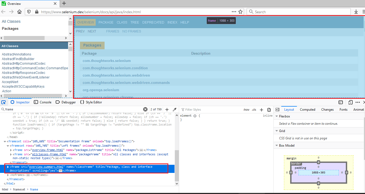Toggle print media simulation
Image resolution: width=365 pixels, height=194 pixels.
269,110
